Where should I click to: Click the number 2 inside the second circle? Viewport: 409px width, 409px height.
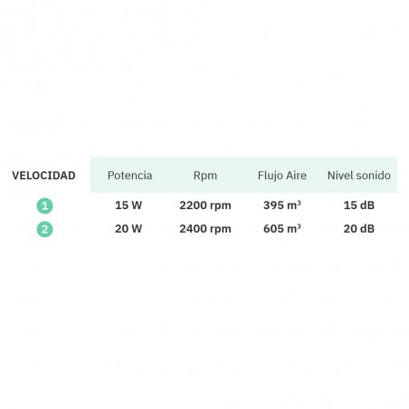(x=44, y=229)
